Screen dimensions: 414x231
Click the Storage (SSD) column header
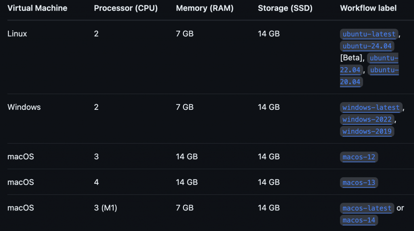pyautogui.click(x=285, y=8)
